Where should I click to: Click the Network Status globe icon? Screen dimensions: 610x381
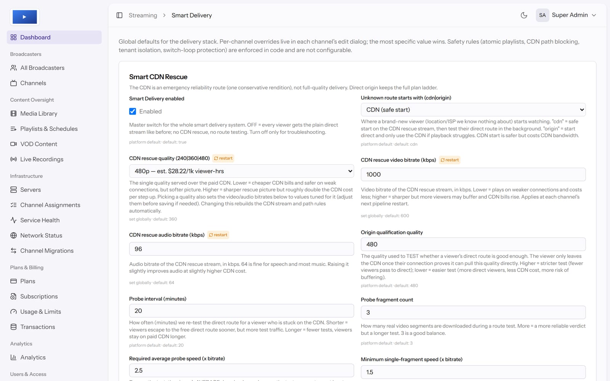[14, 235]
